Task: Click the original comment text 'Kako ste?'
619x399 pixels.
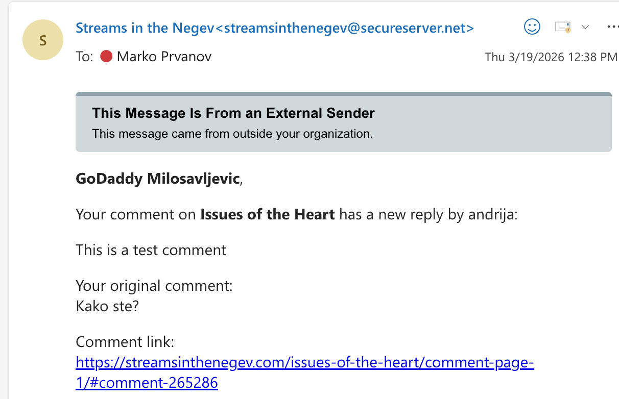Action: coord(107,307)
